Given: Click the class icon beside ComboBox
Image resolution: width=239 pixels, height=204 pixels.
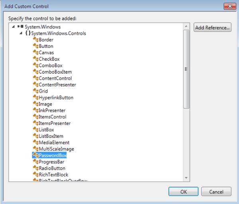Looking at the screenshot, I should coord(36,65).
